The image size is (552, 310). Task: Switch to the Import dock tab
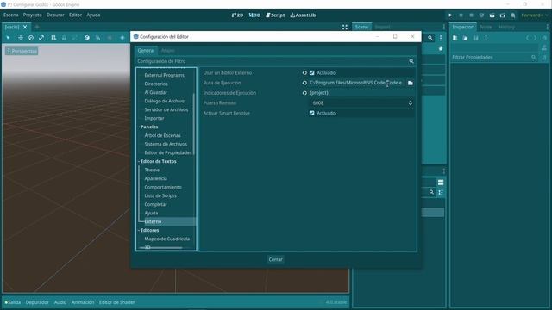382,27
